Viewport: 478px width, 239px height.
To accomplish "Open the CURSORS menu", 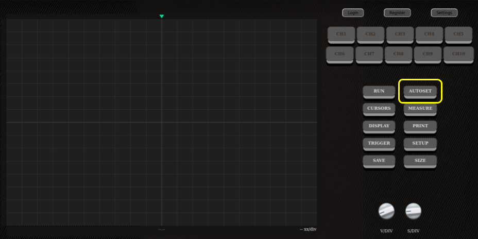I will [379, 109].
